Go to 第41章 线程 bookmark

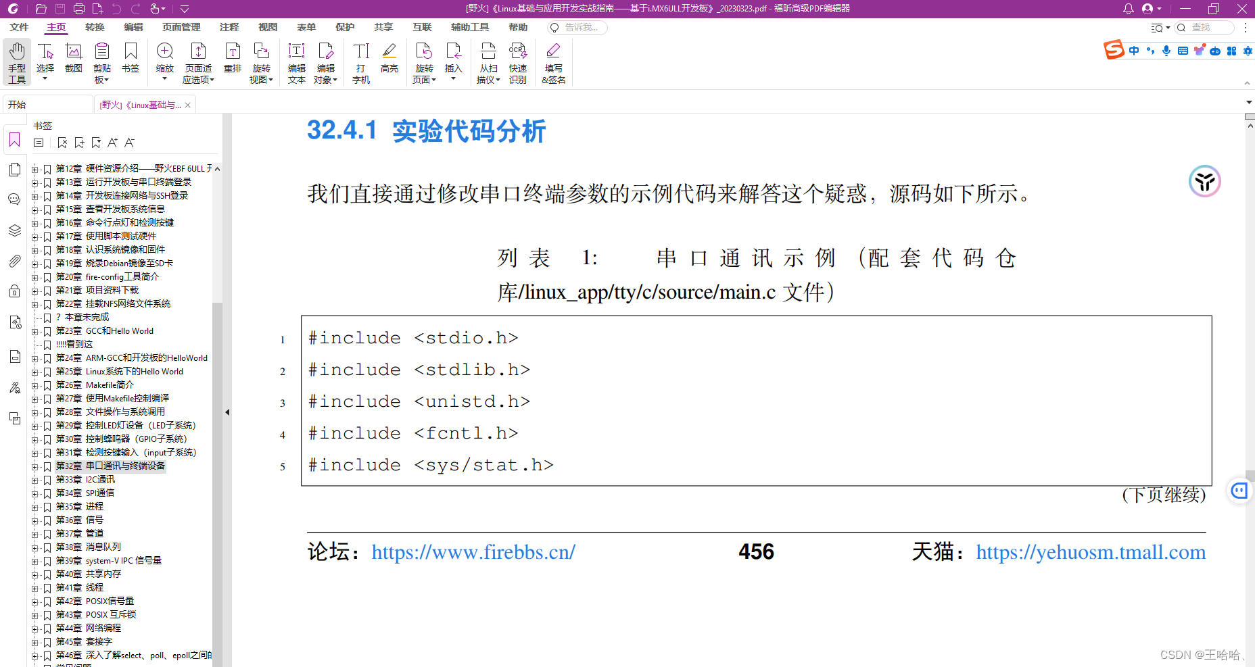[x=80, y=588]
